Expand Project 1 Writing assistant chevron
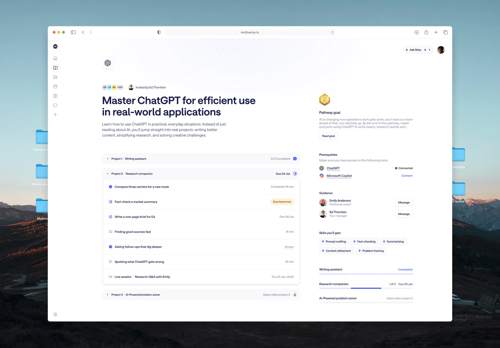Screen dimensions: 500x348 (x=107, y=159)
